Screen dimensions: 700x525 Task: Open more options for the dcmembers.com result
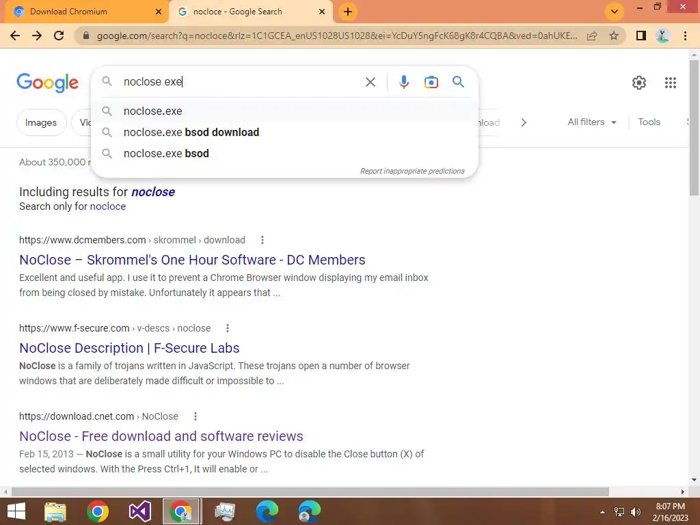pos(262,240)
